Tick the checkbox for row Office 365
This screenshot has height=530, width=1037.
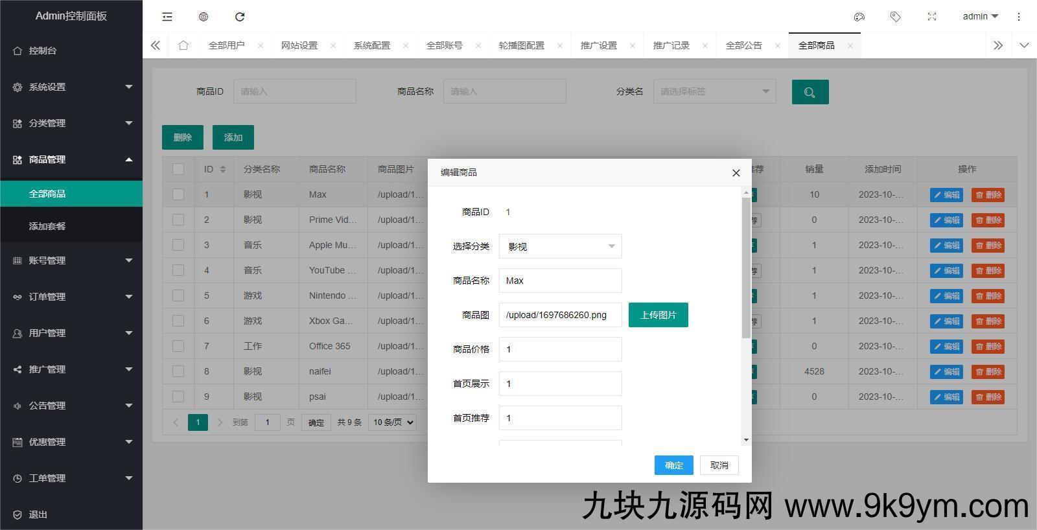point(178,346)
